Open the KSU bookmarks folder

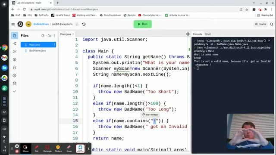28,15
